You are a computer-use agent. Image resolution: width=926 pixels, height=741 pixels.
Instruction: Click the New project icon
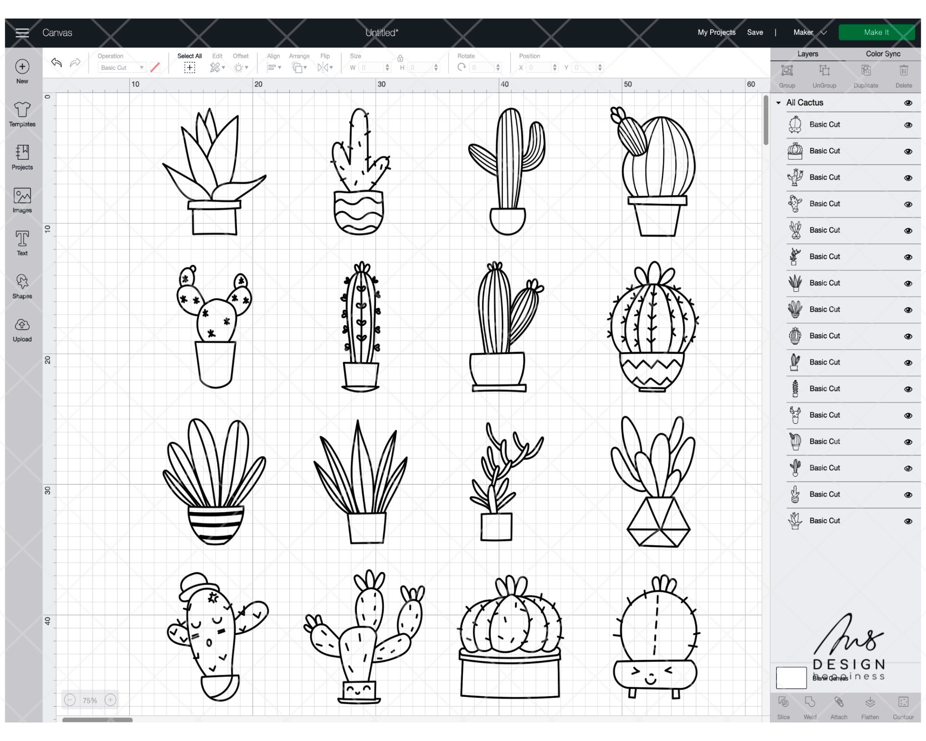pyautogui.click(x=22, y=67)
